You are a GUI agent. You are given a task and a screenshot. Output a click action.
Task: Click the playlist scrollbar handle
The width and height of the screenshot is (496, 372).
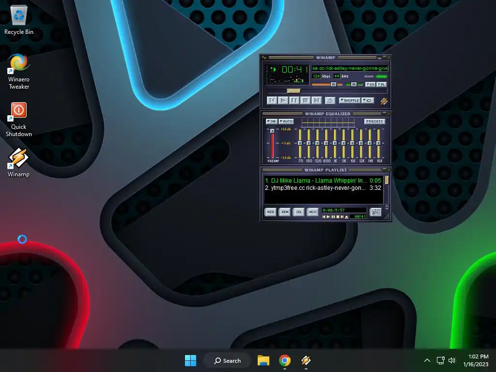[x=387, y=180]
